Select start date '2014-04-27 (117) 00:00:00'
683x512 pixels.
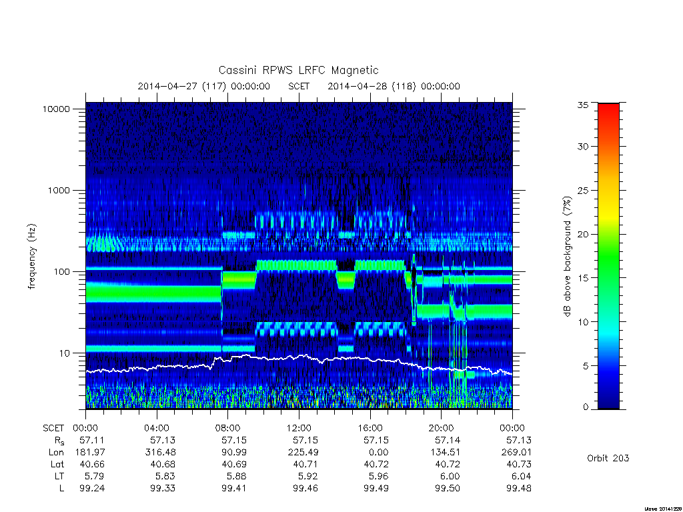pos(204,86)
